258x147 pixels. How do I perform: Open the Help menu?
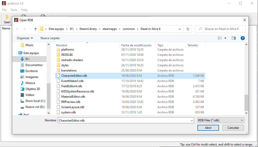pyautogui.click(x=24, y=10)
